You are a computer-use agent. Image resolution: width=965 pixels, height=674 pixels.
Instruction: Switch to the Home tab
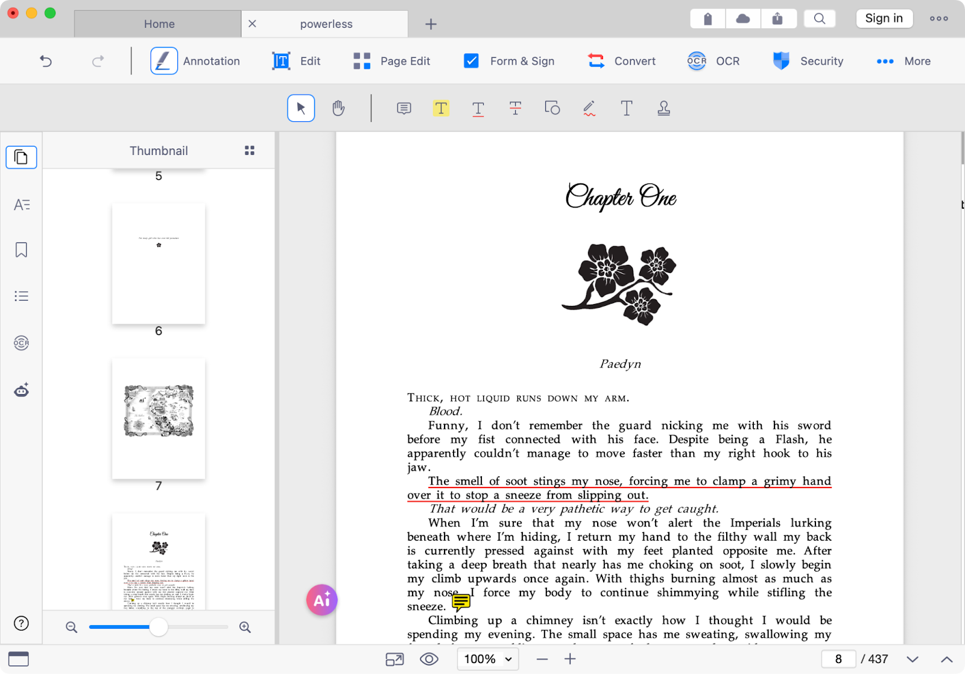(159, 24)
